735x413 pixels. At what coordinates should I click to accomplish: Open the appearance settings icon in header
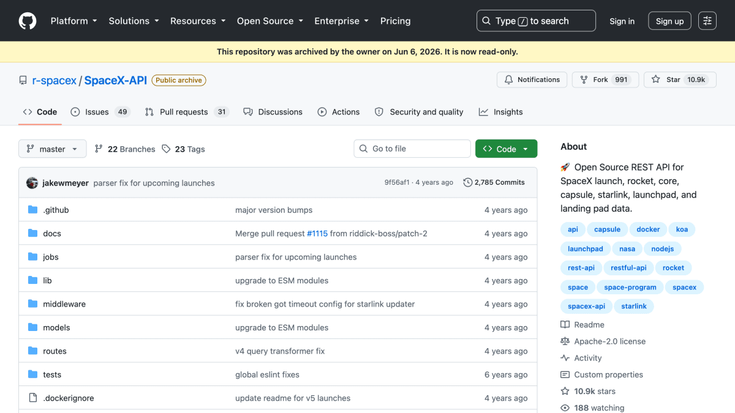tap(707, 21)
